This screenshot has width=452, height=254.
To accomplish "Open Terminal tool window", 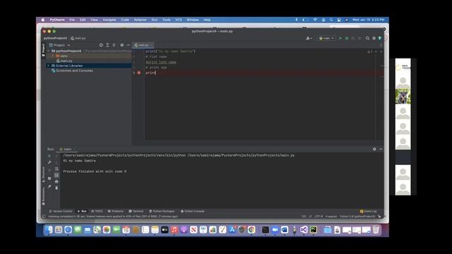I will [x=136, y=212].
